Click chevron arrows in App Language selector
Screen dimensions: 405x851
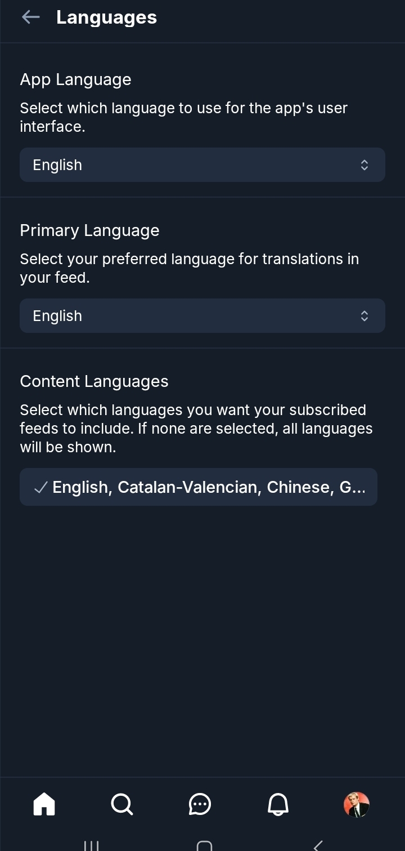pos(364,165)
